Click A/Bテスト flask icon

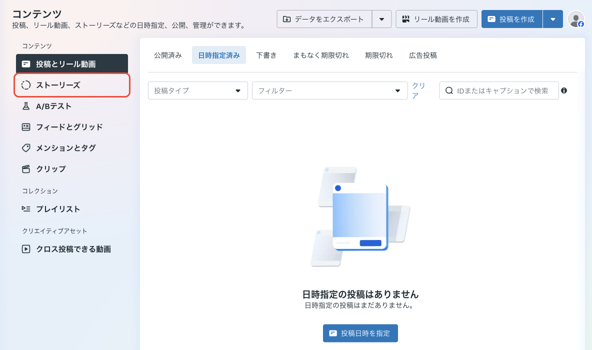(26, 106)
